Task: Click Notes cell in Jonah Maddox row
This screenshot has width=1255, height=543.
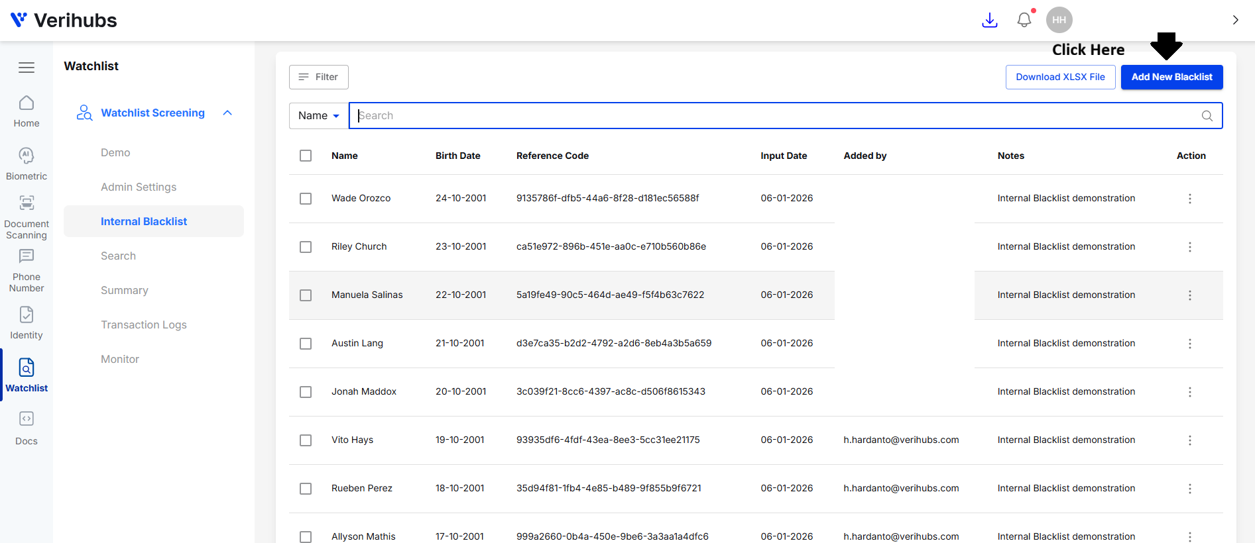Action: pos(1066,391)
